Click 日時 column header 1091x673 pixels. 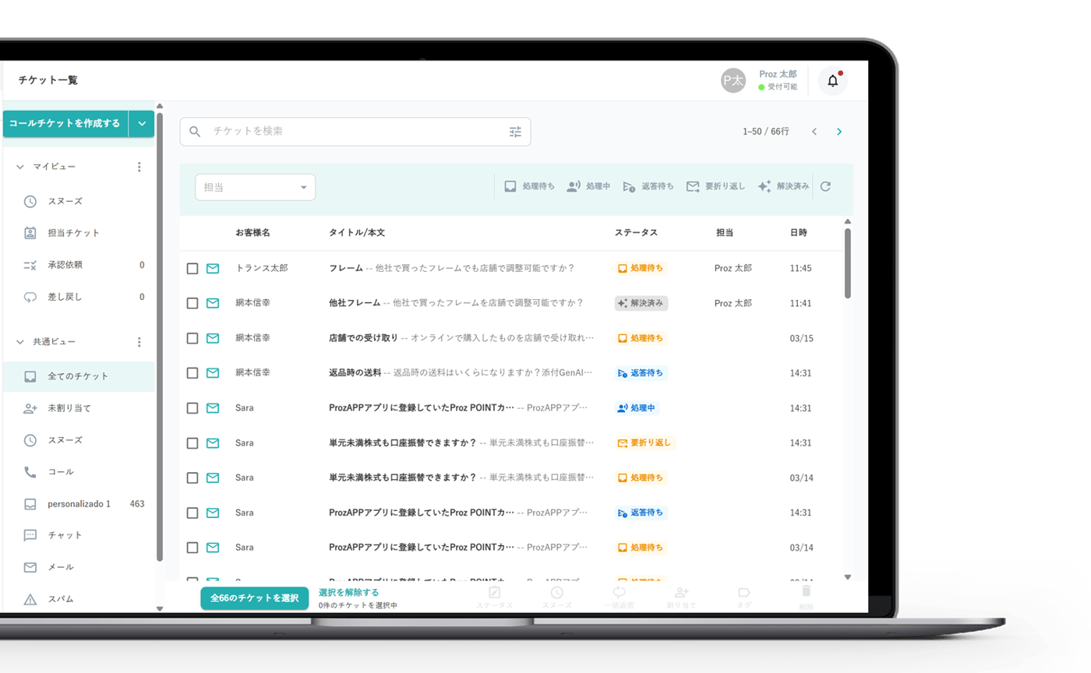[x=798, y=233]
